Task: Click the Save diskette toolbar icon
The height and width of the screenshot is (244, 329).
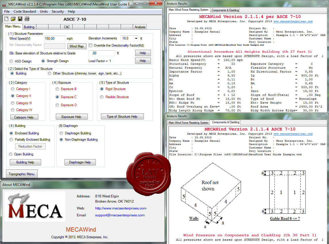Action: 20,19
